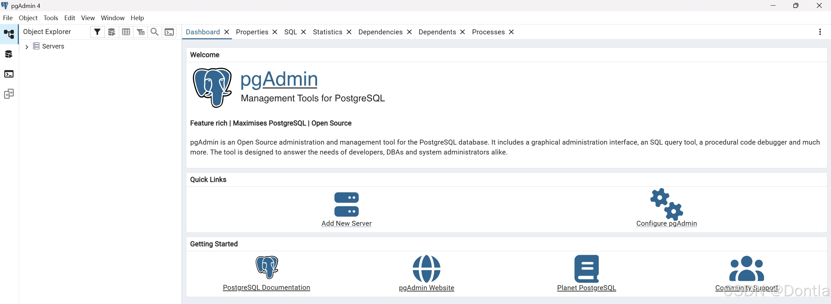Select the Servers tree item
The image size is (831, 304).
[53, 46]
